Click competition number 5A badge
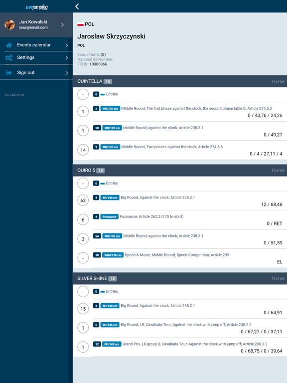This screenshot has height=383, width=287. click(97, 236)
